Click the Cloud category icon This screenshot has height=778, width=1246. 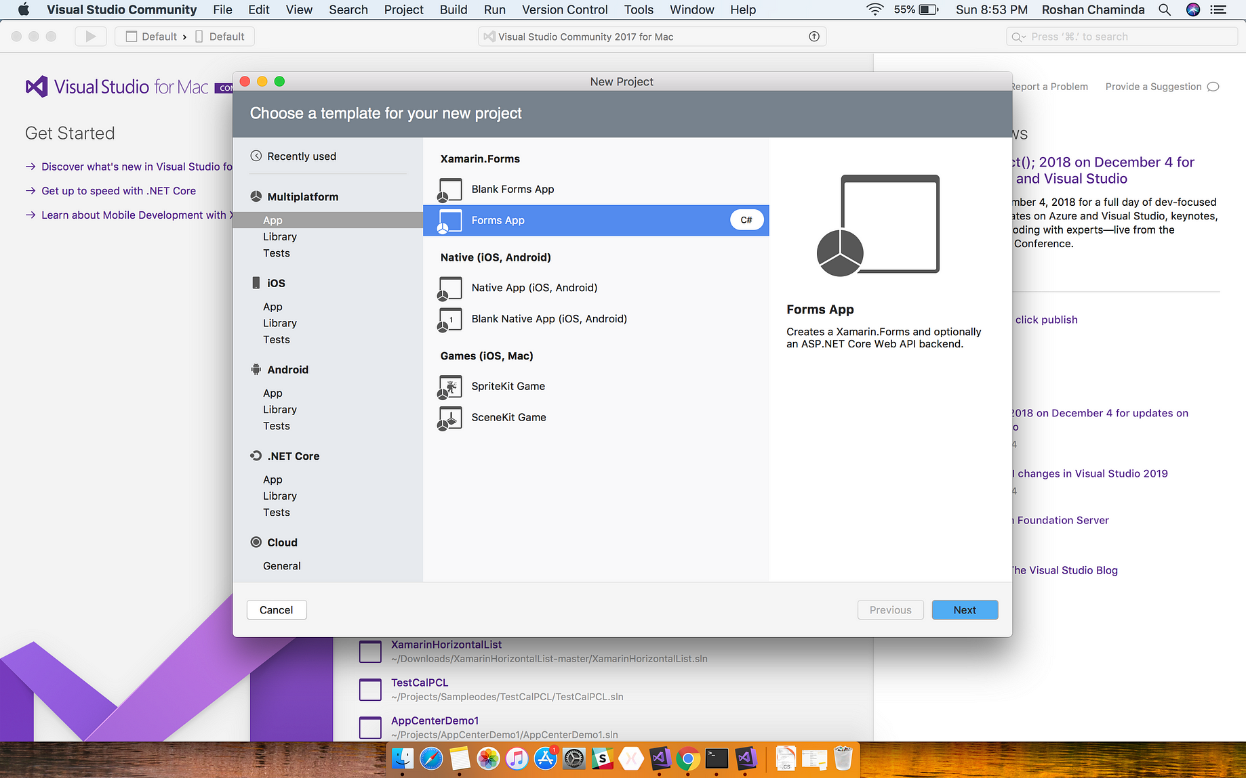(256, 542)
